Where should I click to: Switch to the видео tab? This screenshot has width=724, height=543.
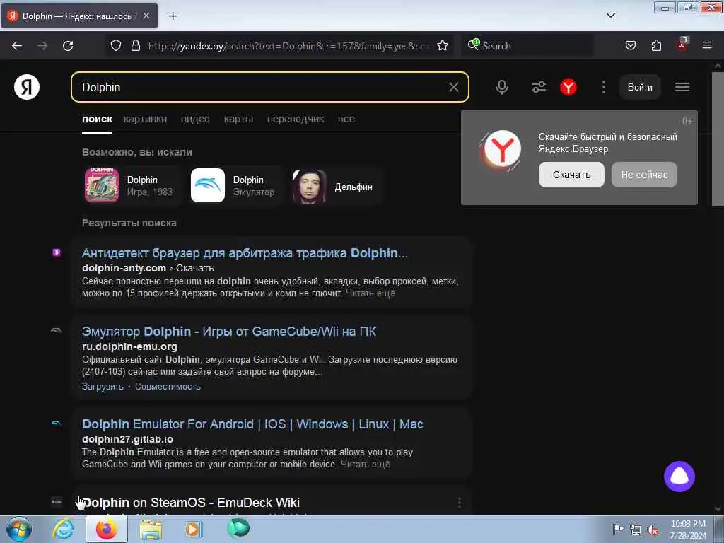coord(195,119)
